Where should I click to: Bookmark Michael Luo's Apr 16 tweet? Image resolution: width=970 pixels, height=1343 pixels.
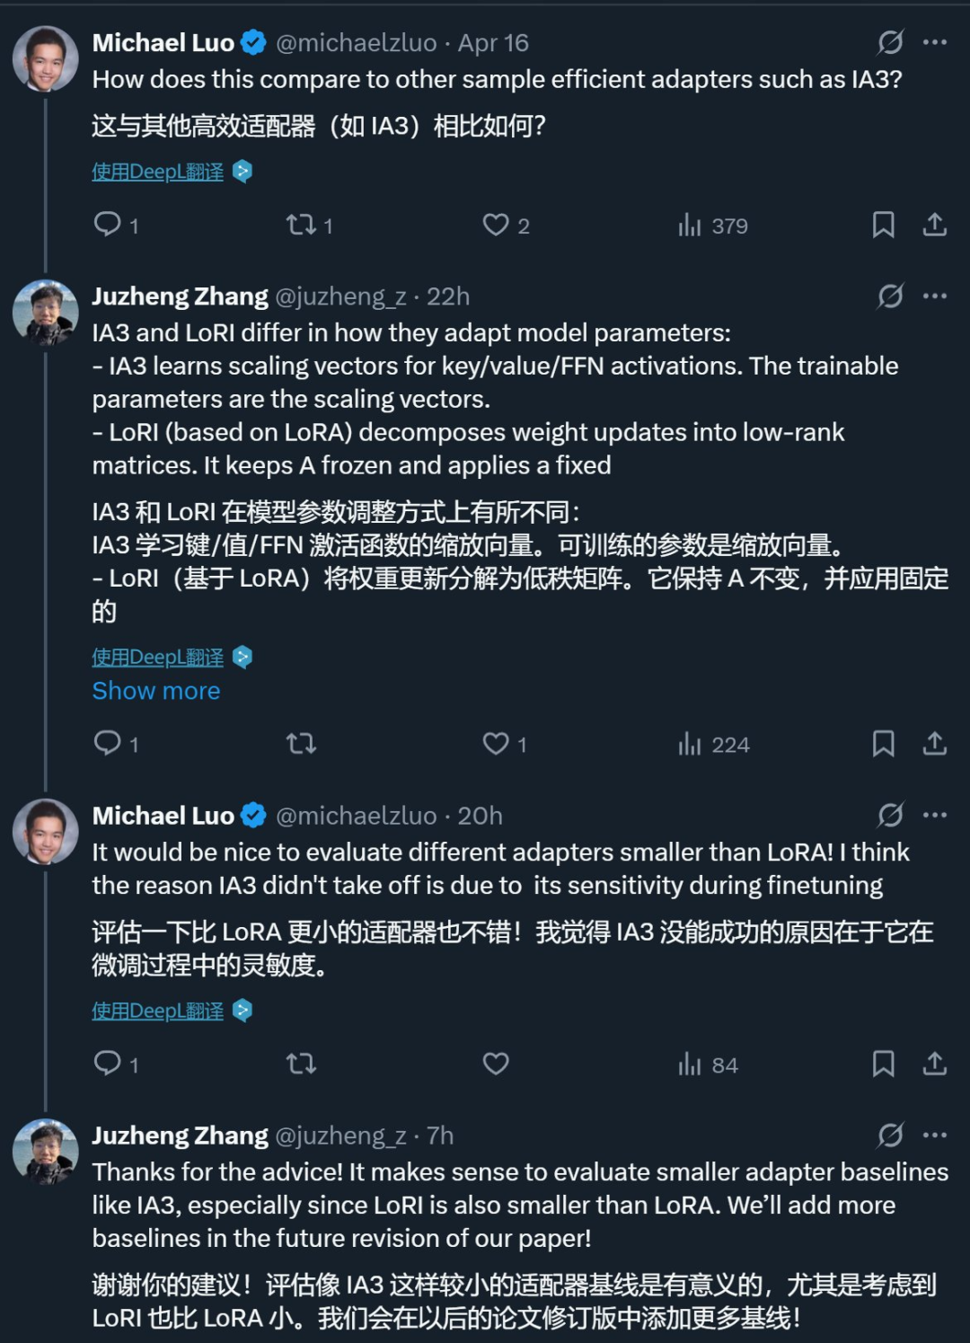tap(883, 224)
